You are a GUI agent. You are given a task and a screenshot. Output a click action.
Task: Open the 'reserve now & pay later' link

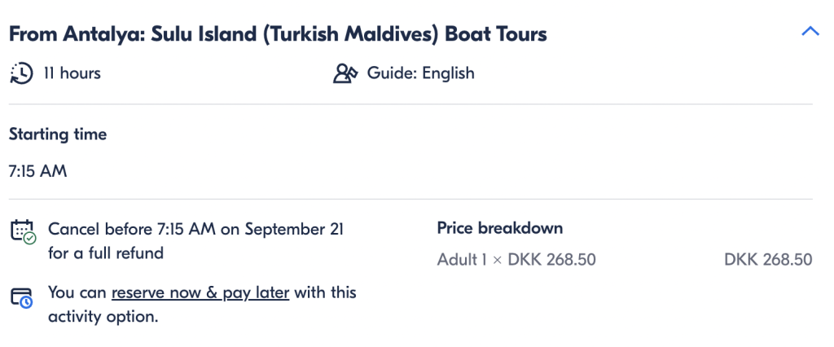pyautogui.click(x=200, y=292)
